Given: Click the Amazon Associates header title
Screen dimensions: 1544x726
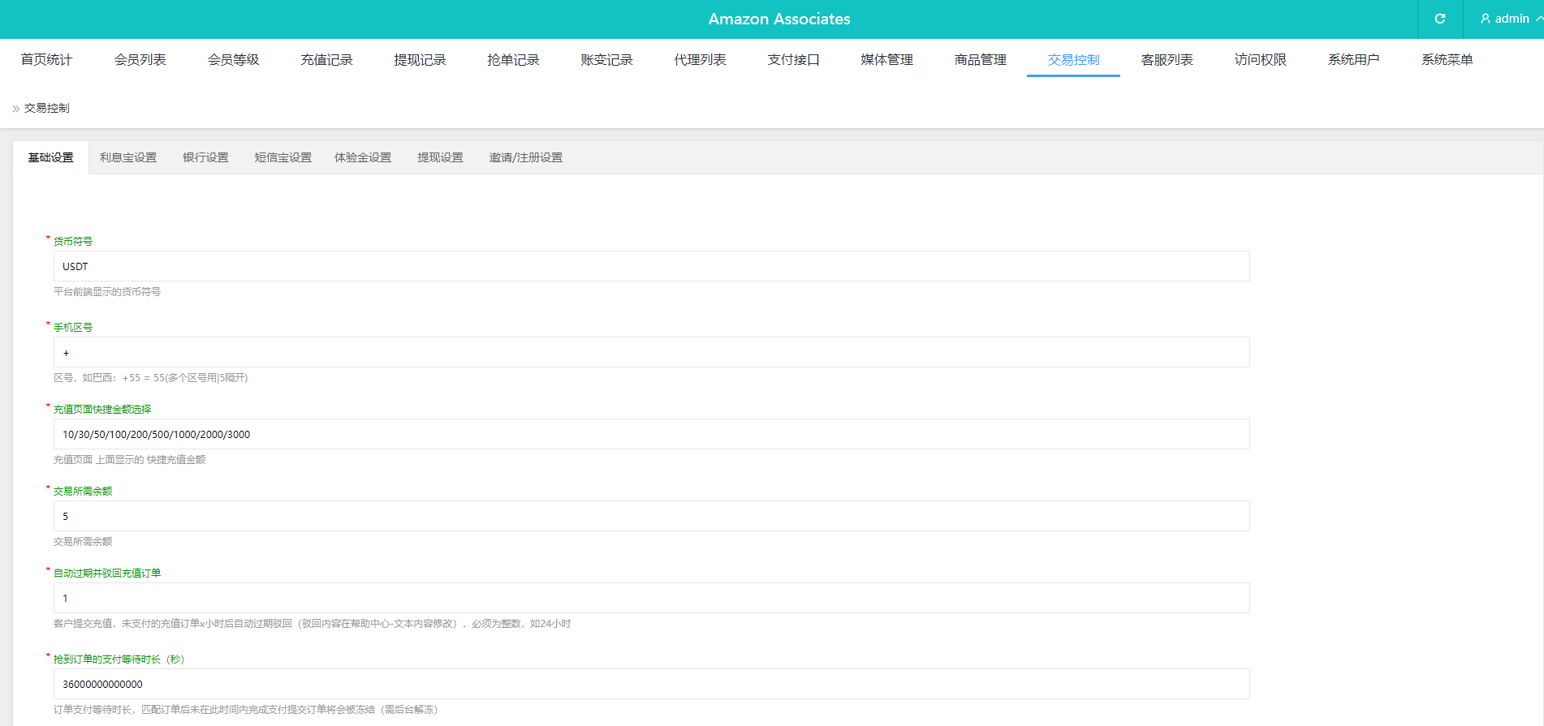Looking at the screenshot, I should (x=779, y=19).
